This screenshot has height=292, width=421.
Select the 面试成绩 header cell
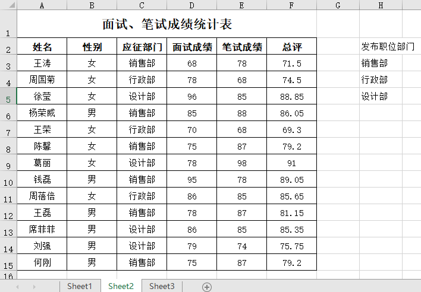(191, 47)
